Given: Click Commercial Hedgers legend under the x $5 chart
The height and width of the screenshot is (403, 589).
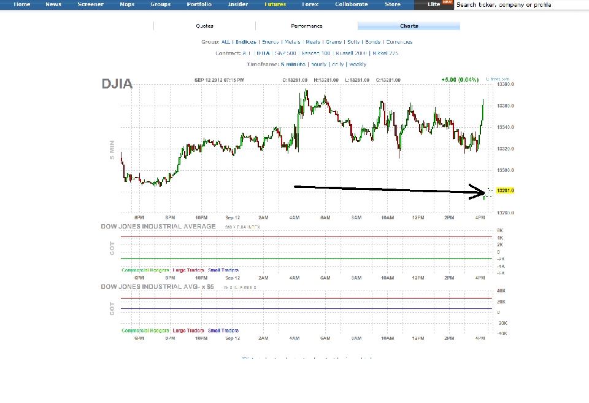Looking at the screenshot, I should tap(145, 331).
